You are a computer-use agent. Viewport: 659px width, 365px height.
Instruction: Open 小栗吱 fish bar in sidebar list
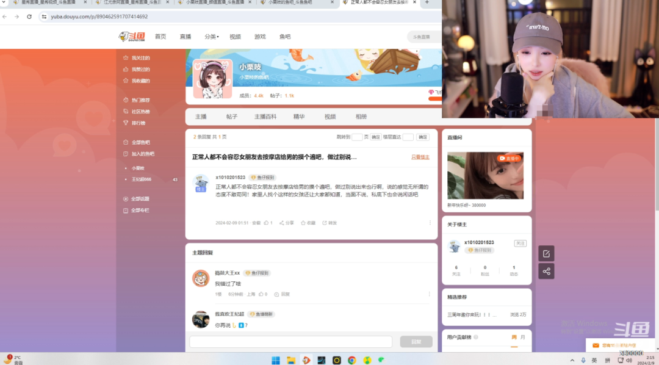pos(138,168)
